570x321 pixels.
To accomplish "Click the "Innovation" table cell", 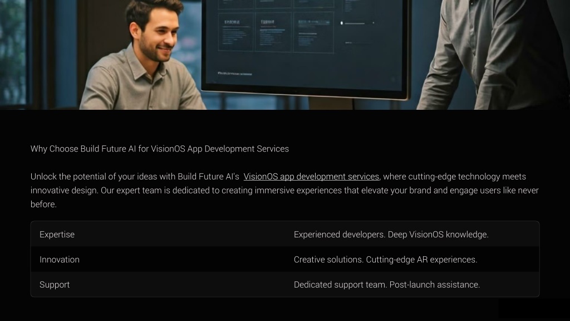I will pyautogui.click(x=158, y=259).
